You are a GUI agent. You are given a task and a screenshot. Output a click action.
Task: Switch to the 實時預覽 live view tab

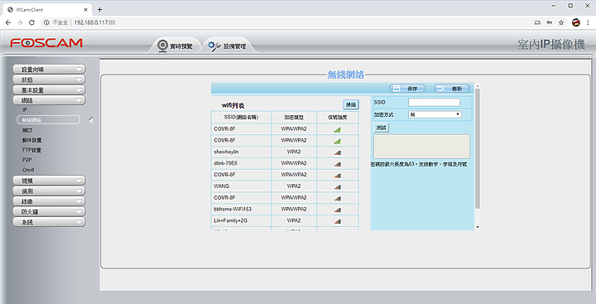click(175, 46)
